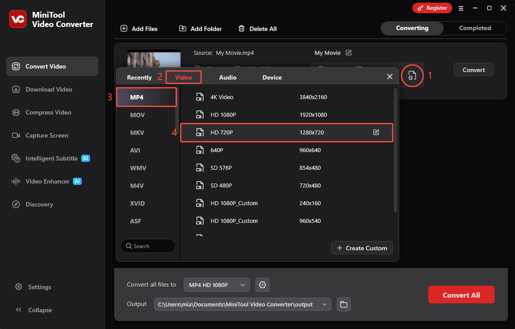
Task: Select the 720x480 resolution text
Action: tap(310, 186)
